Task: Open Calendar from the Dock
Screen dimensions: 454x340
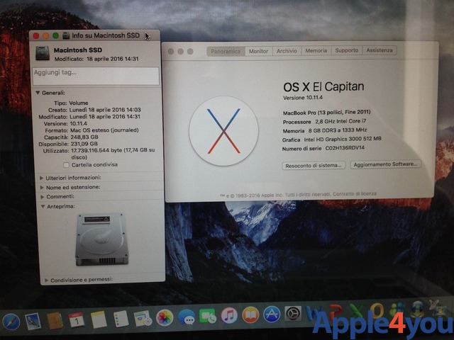Action: coord(77,319)
